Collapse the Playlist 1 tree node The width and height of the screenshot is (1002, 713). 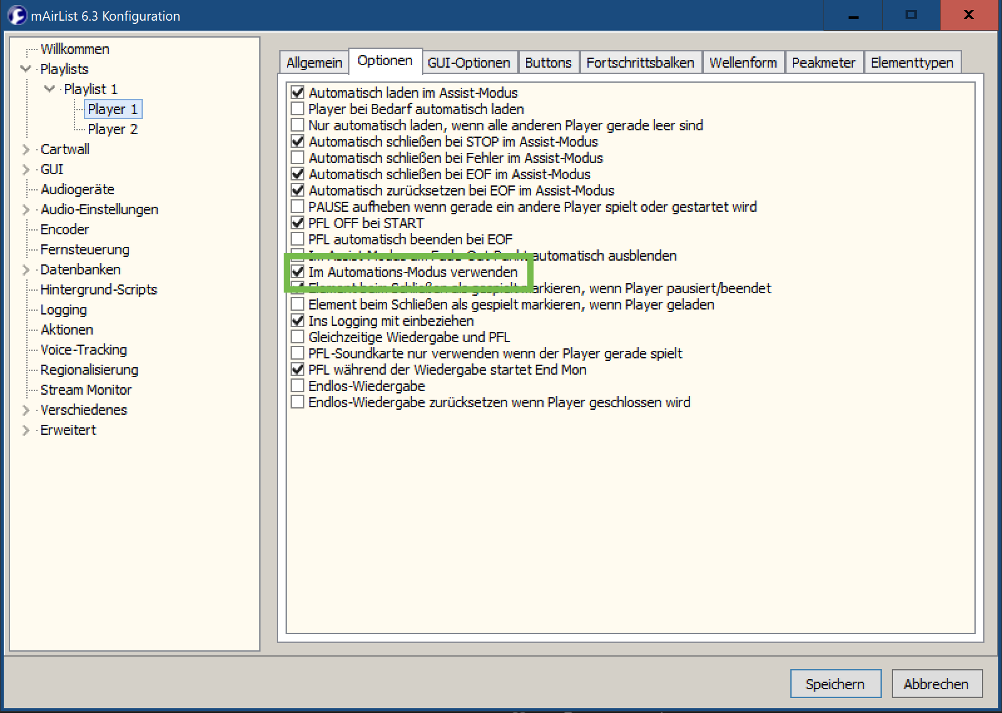(x=49, y=89)
